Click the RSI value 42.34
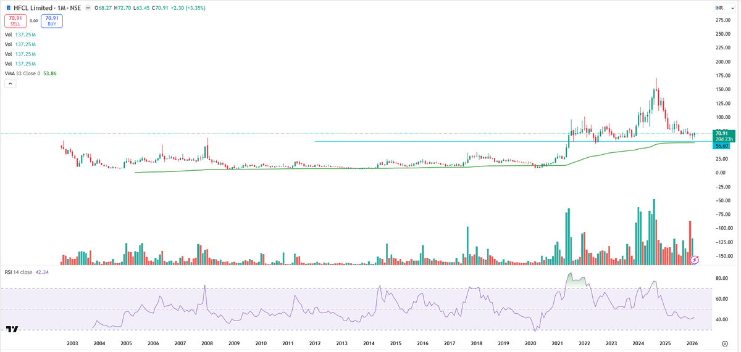This screenshot has height=352, width=741. point(43,272)
